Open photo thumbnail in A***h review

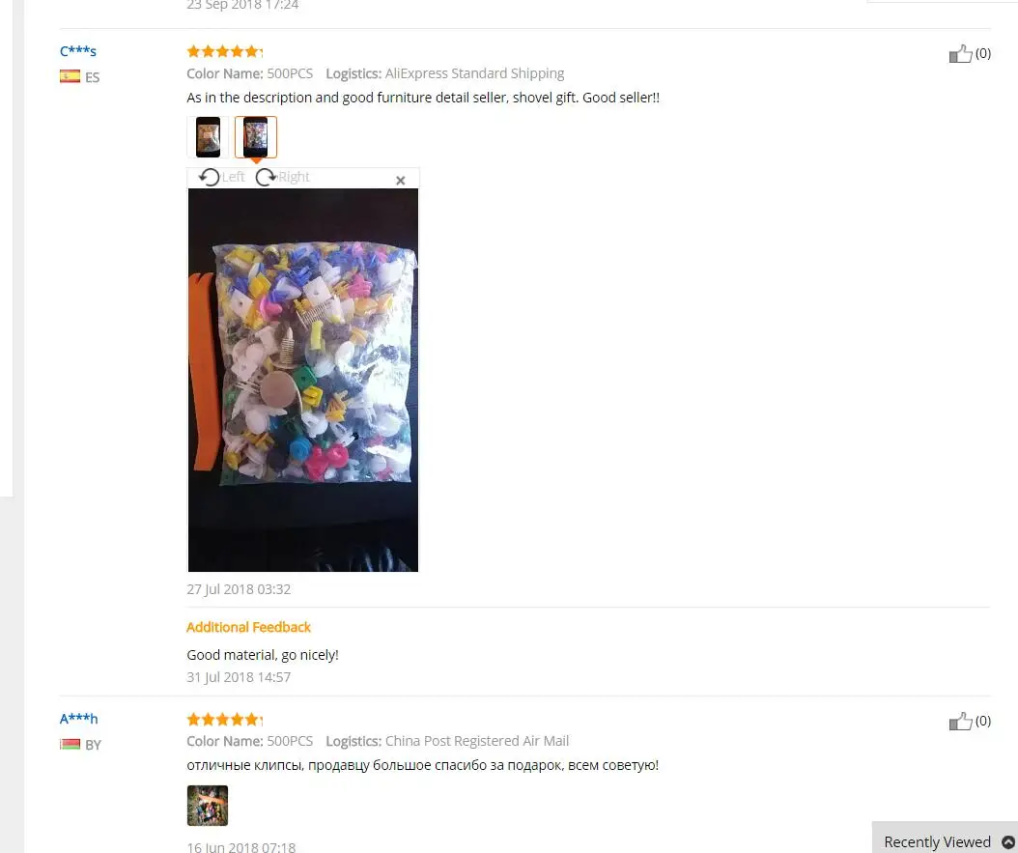[x=208, y=806]
